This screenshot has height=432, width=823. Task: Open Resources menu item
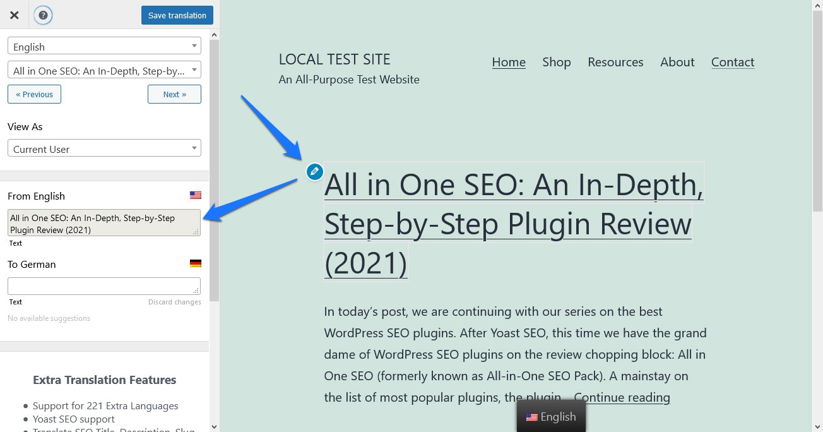coord(615,62)
